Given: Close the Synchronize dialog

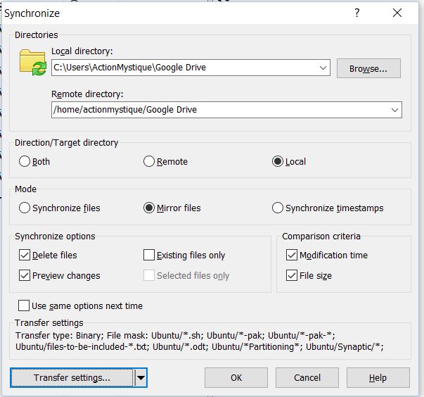Looking at the screenshot, I should [398, 13].
